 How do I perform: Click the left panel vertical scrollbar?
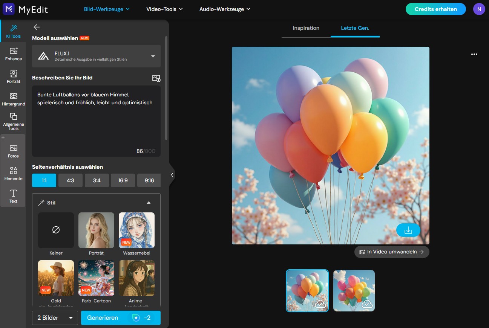click(x=166, y=88)
